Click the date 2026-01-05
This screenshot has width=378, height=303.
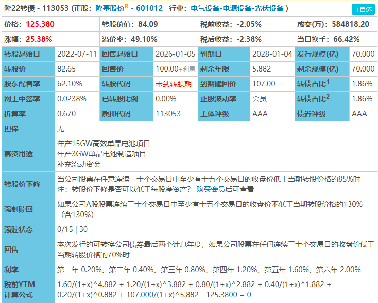pyautogui.click(x=176, y=54)
